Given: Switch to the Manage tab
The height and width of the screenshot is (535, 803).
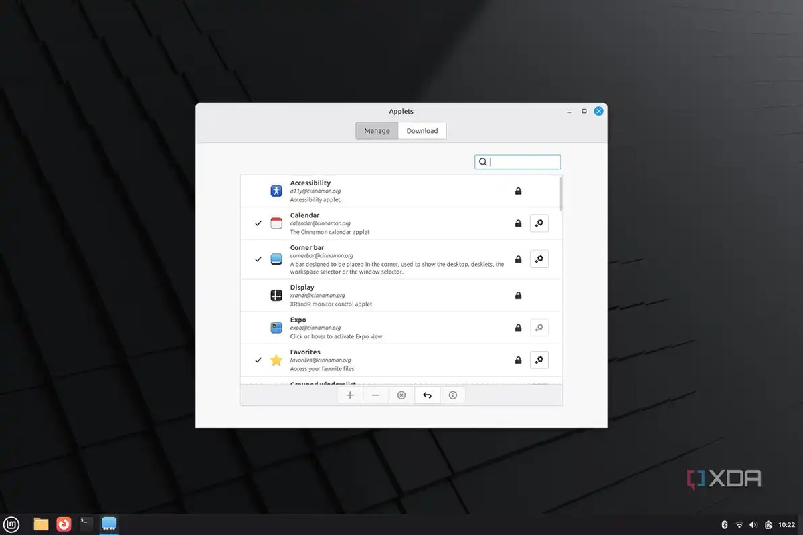Looking at the screenshot, I should 377,131.
